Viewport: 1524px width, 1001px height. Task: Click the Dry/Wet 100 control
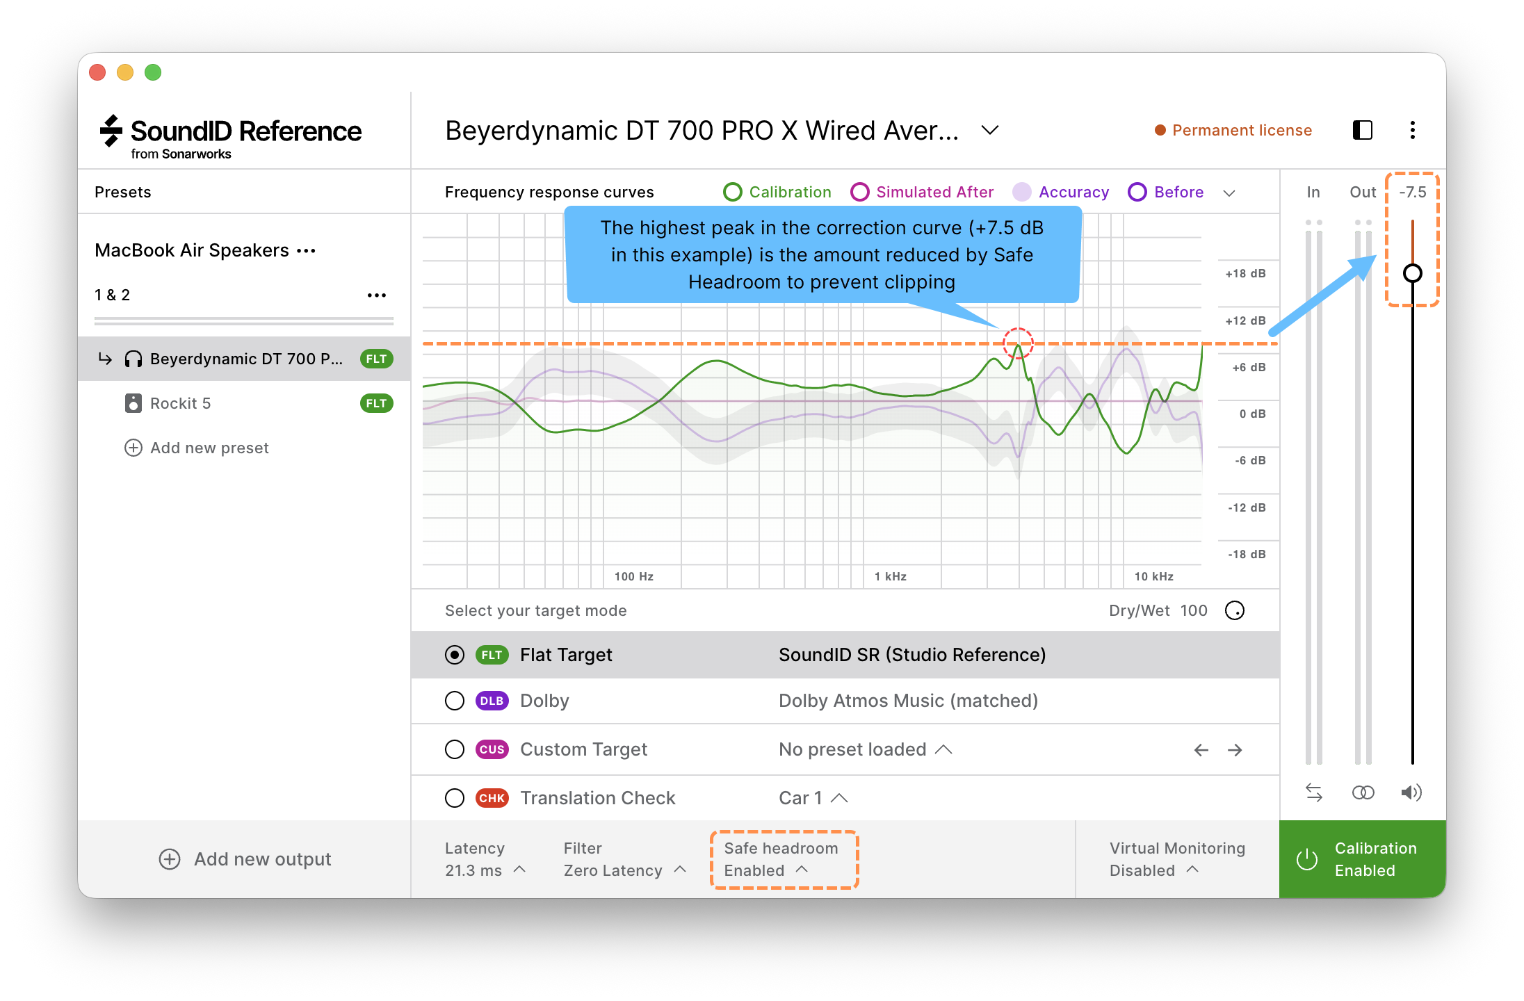[x=1235, y=610]
